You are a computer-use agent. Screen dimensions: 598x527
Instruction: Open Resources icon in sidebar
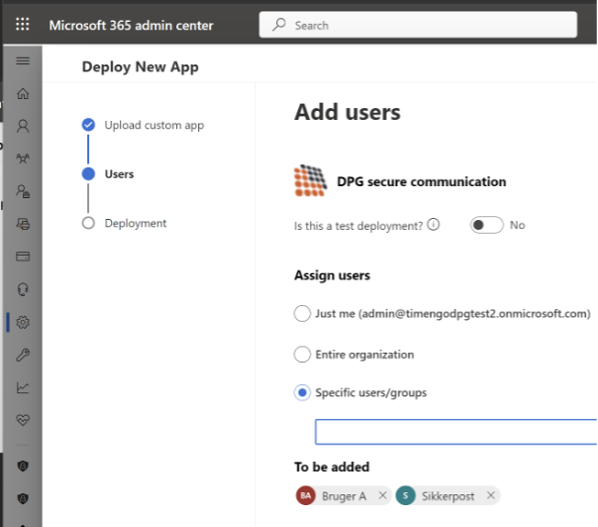tap(23, 224)
